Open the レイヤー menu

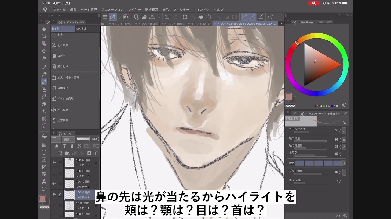135,10
